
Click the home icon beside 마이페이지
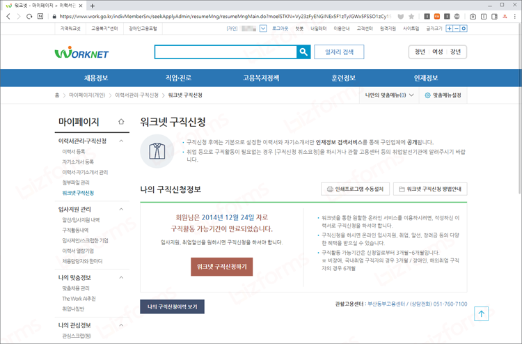[121, 122]
